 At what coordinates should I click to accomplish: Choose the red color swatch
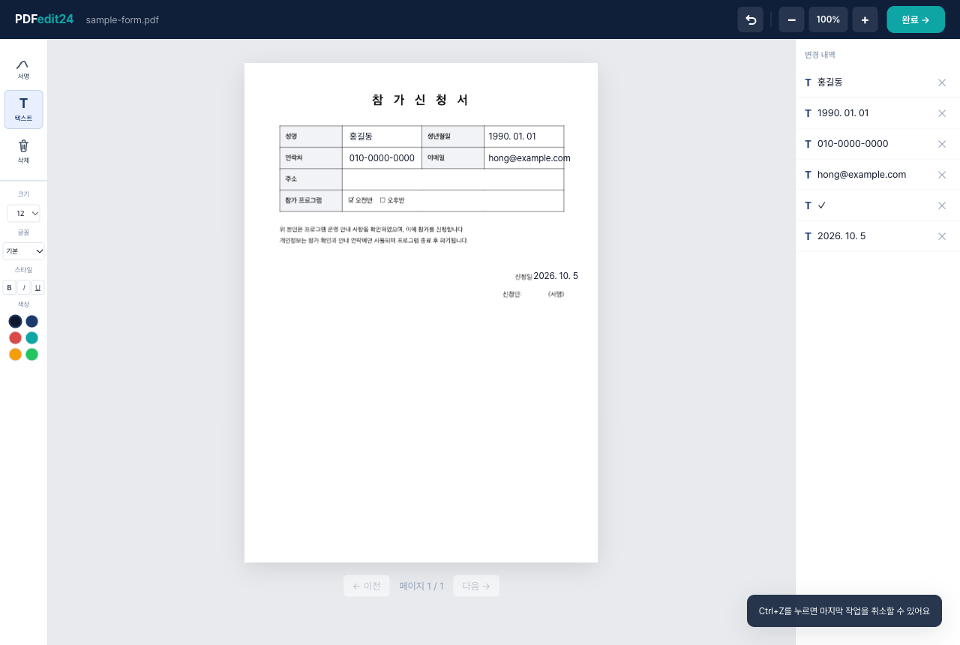[x=15, y=337]
